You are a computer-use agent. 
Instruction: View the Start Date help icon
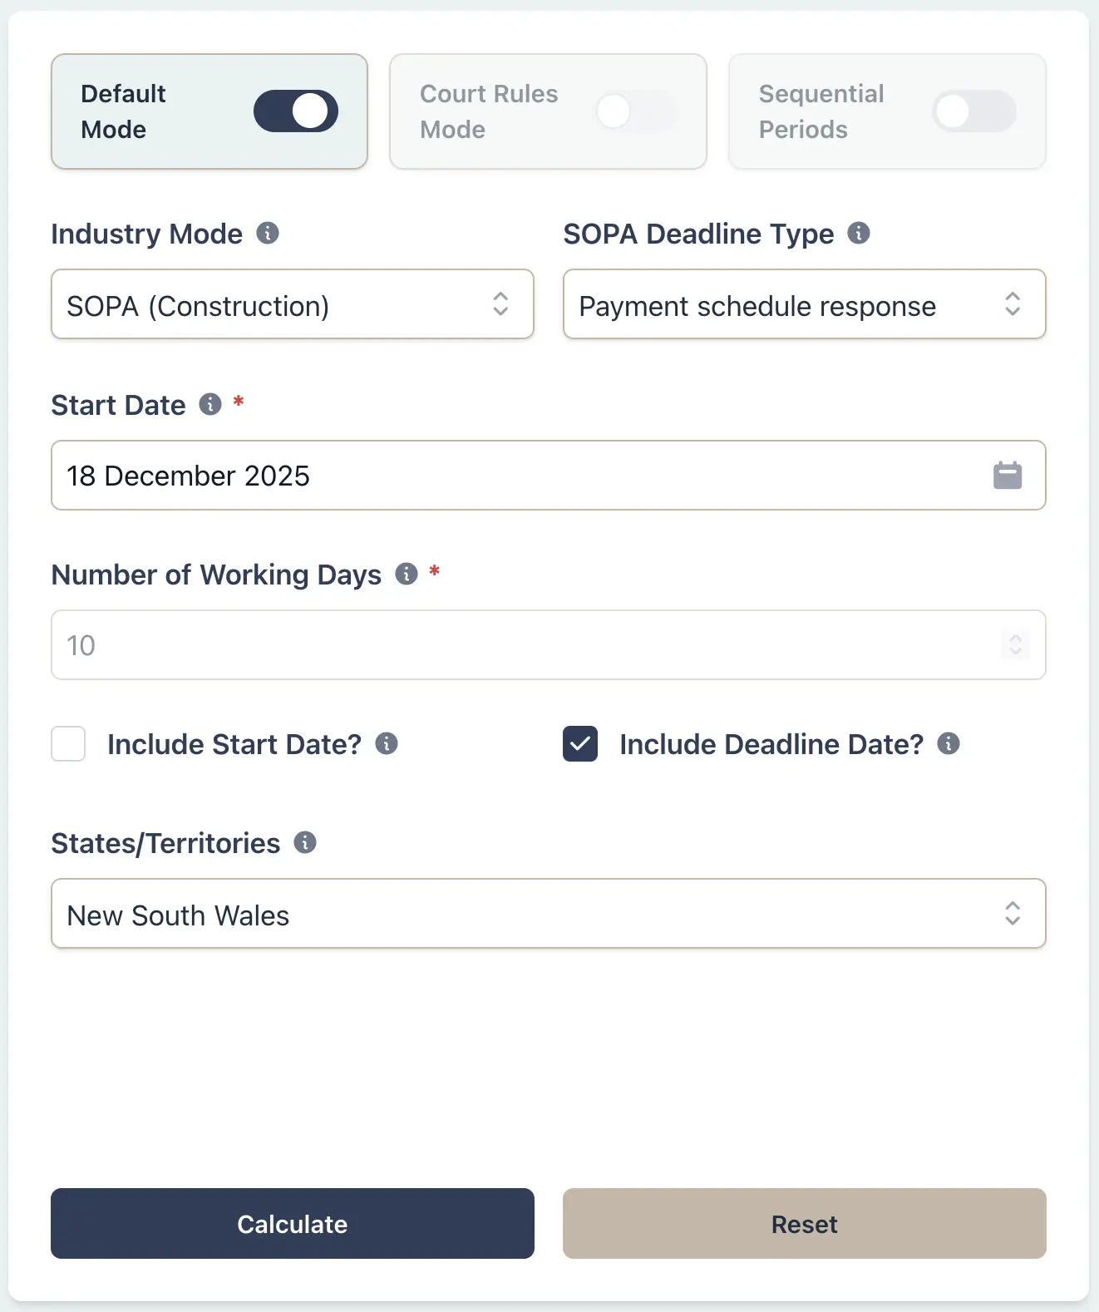(x=209, y=405)
